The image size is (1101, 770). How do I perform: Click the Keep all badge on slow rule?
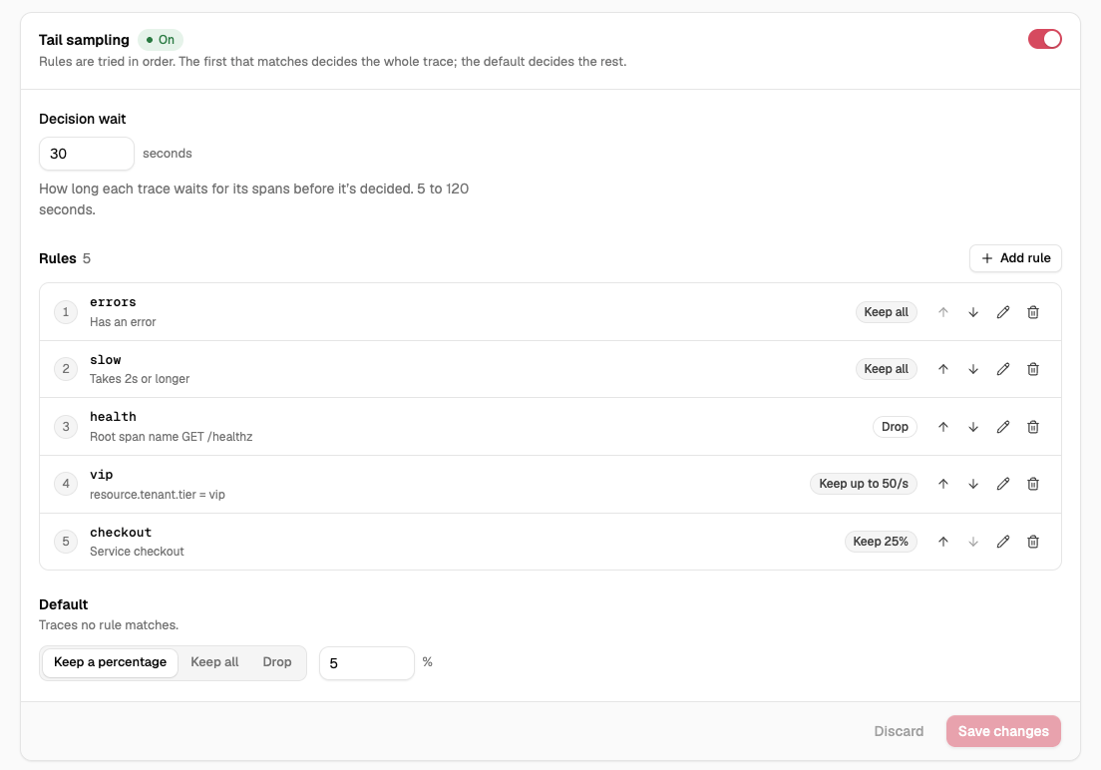pyautogui.click(x=887, y=369)
